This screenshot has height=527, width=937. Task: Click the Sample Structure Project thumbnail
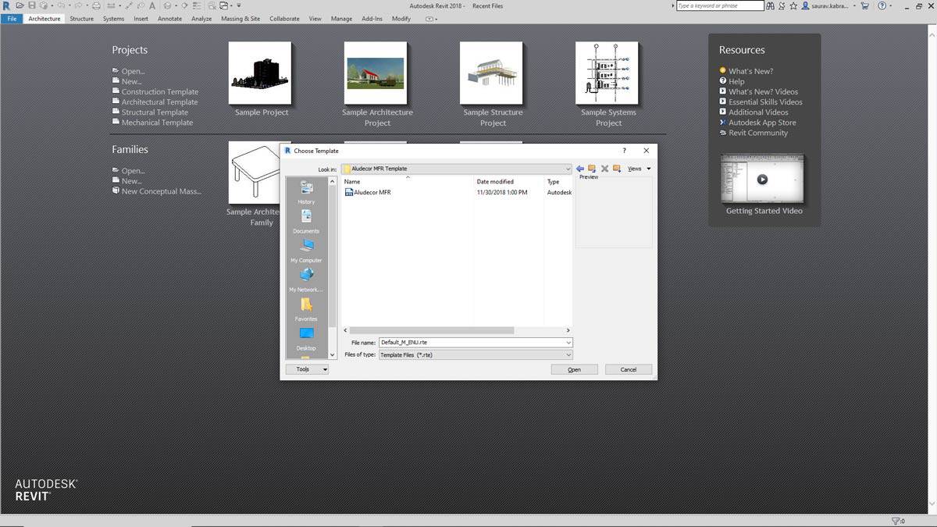click(x=491, y=73)
